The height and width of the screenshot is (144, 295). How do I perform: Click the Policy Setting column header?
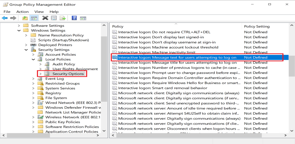tap(257, 26)
